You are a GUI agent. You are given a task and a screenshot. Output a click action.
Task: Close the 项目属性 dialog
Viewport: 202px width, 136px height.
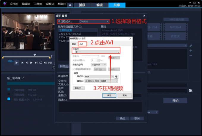point(144,16)
